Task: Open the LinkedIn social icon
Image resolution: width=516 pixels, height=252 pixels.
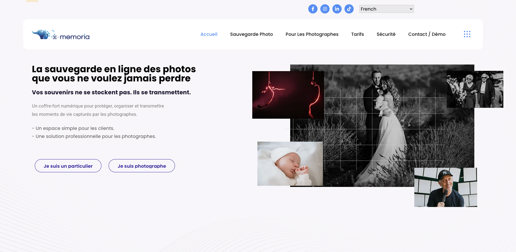Action: click(337, 9)
